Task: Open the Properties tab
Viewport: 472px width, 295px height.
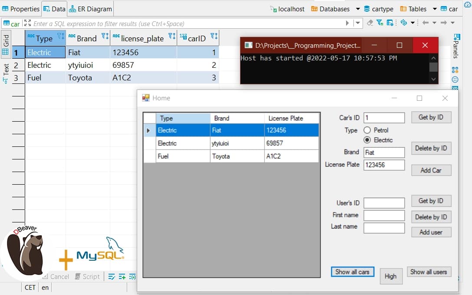Action: (21, 8)
